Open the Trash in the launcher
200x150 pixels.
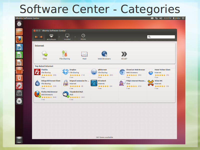[19, 140]
